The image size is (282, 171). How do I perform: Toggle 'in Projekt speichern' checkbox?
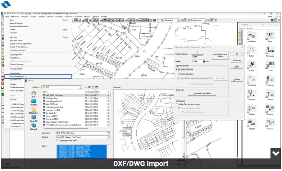tap(177, 70)
